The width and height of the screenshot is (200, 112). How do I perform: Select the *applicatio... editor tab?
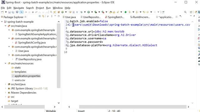[165, 17]
